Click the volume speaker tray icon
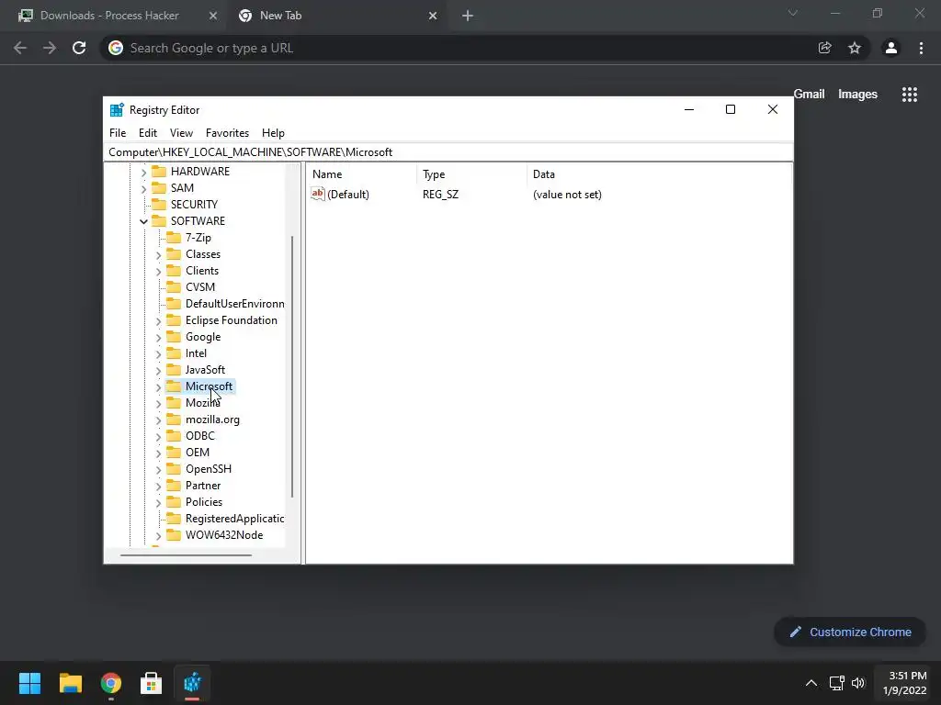The height and width of the screenshot is (705, 941). tap(858, 683)
